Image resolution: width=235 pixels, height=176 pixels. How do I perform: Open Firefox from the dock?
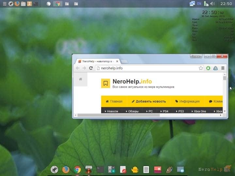[66, 169]
